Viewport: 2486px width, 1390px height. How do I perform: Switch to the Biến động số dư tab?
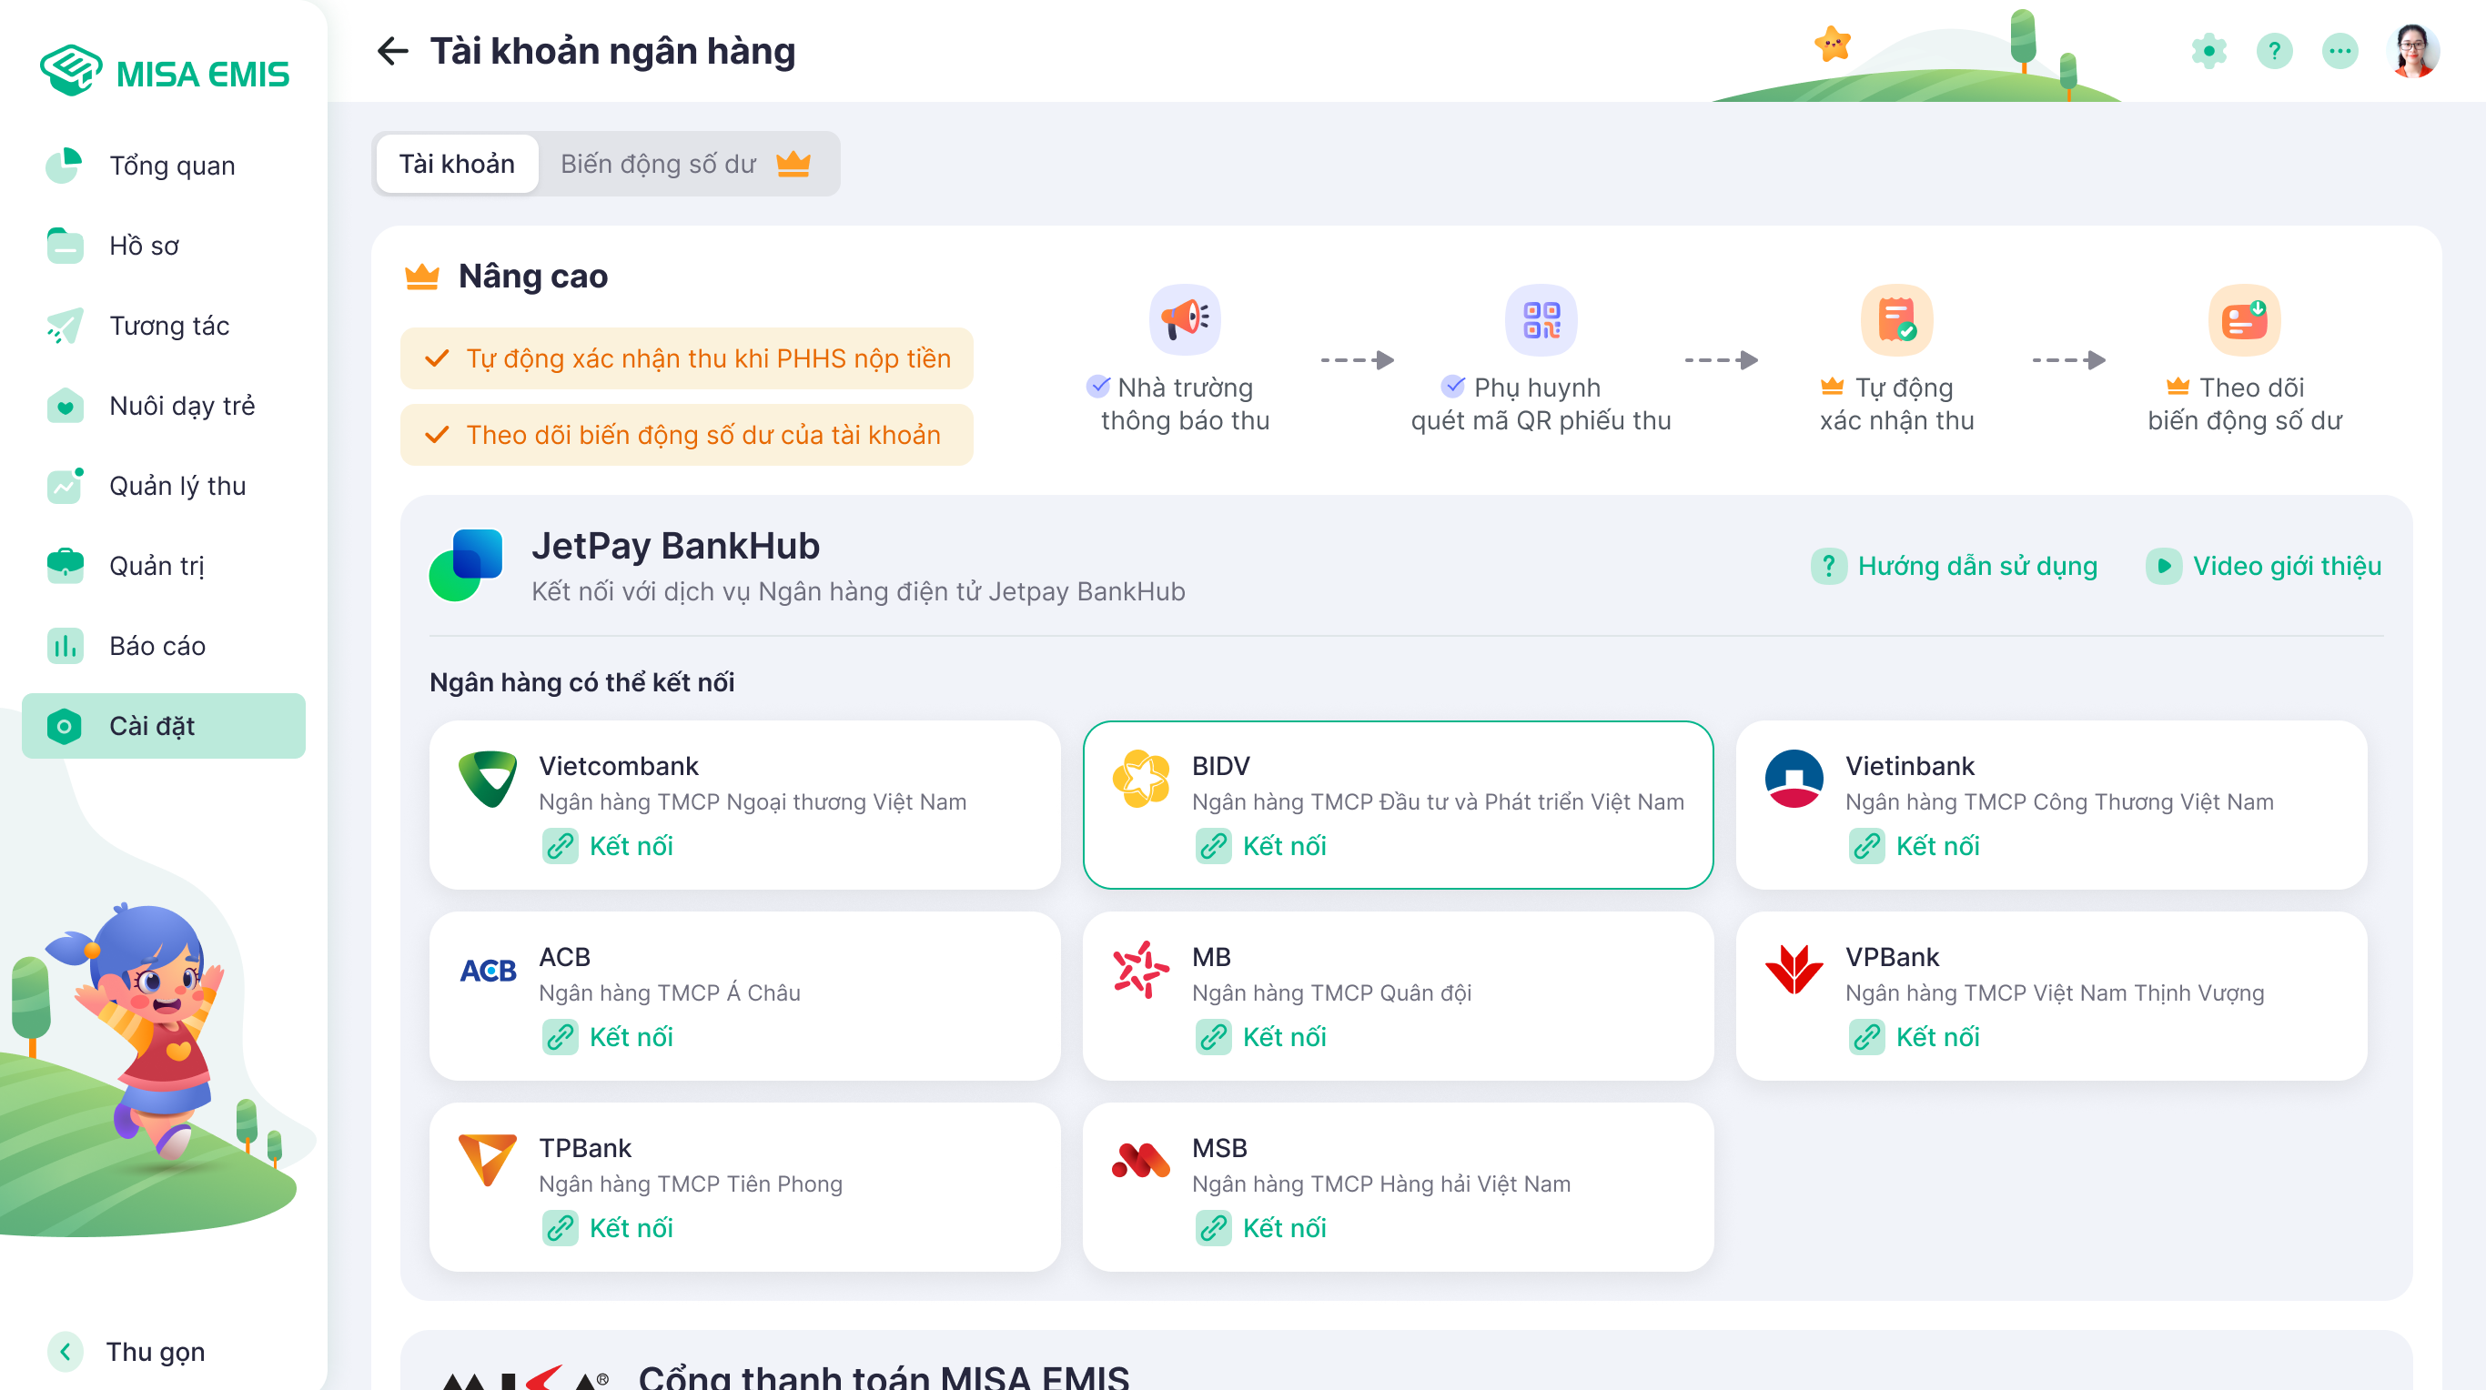pyautogui.click(x=685, y=164)
